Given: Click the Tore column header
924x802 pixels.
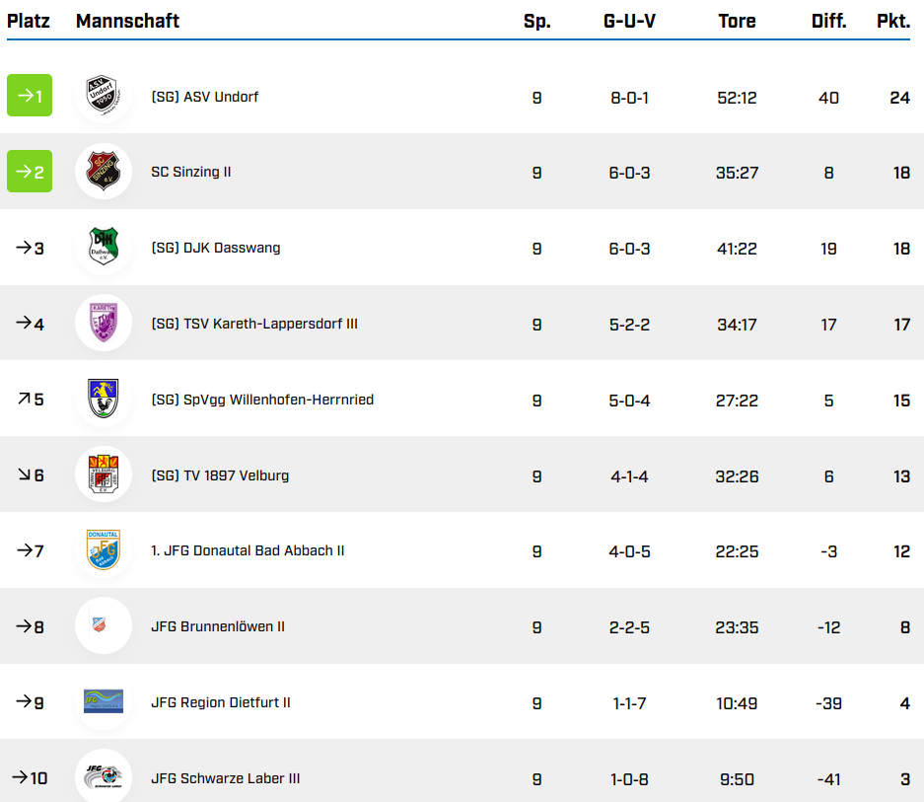Looking at the screenshot, I should tap(737, 21).
